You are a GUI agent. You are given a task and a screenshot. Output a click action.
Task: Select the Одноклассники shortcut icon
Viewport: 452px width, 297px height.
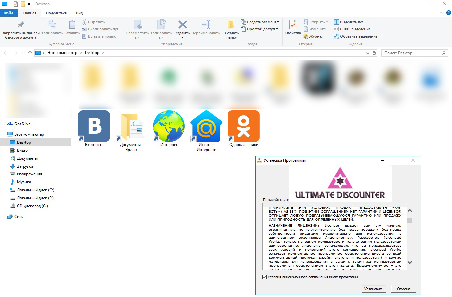tap(244, 126)
